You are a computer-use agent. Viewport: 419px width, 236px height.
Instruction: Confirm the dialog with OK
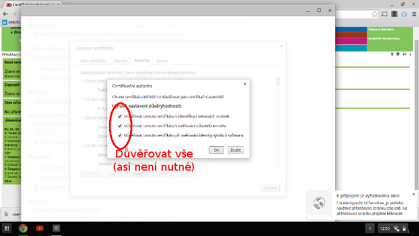coord(216,150)
